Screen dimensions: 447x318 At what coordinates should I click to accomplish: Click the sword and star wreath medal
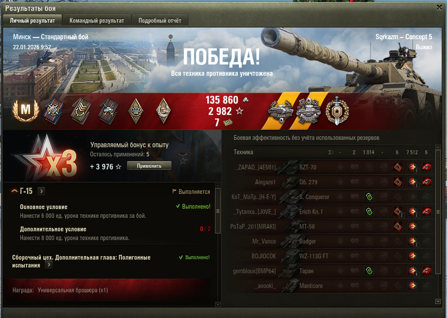[337, 111]
